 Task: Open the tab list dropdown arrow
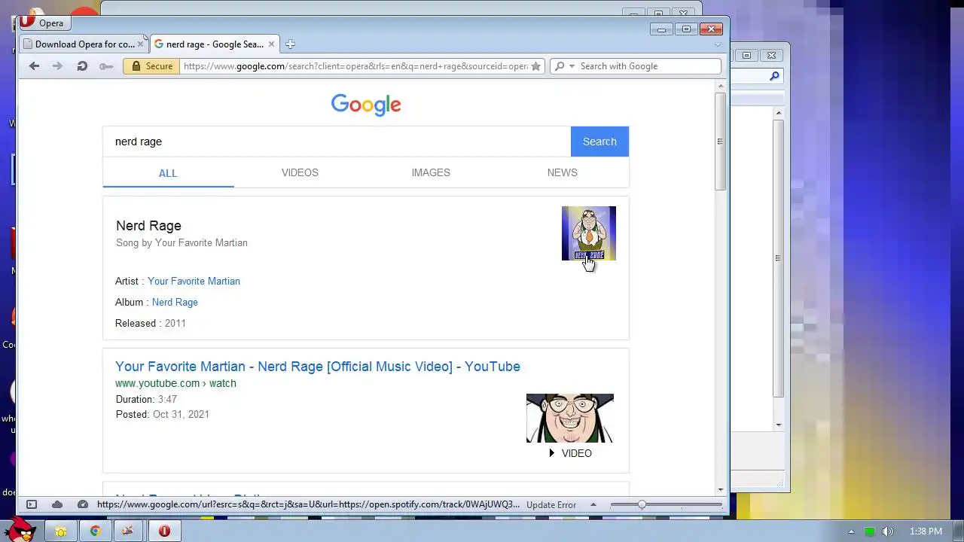pyautogui.click(x=718, y=44)
